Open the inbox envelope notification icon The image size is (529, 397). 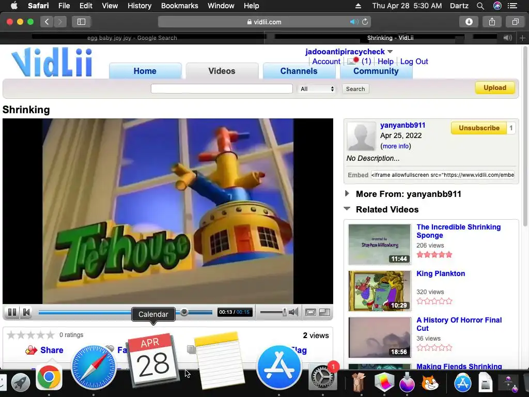click(353, 61)
